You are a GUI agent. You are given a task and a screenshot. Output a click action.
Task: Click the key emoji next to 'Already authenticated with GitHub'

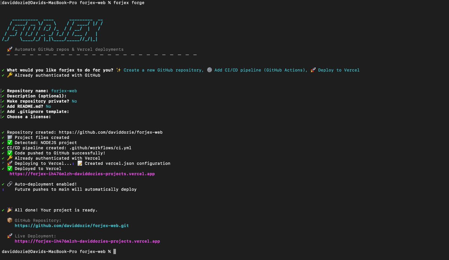[9, 75]
